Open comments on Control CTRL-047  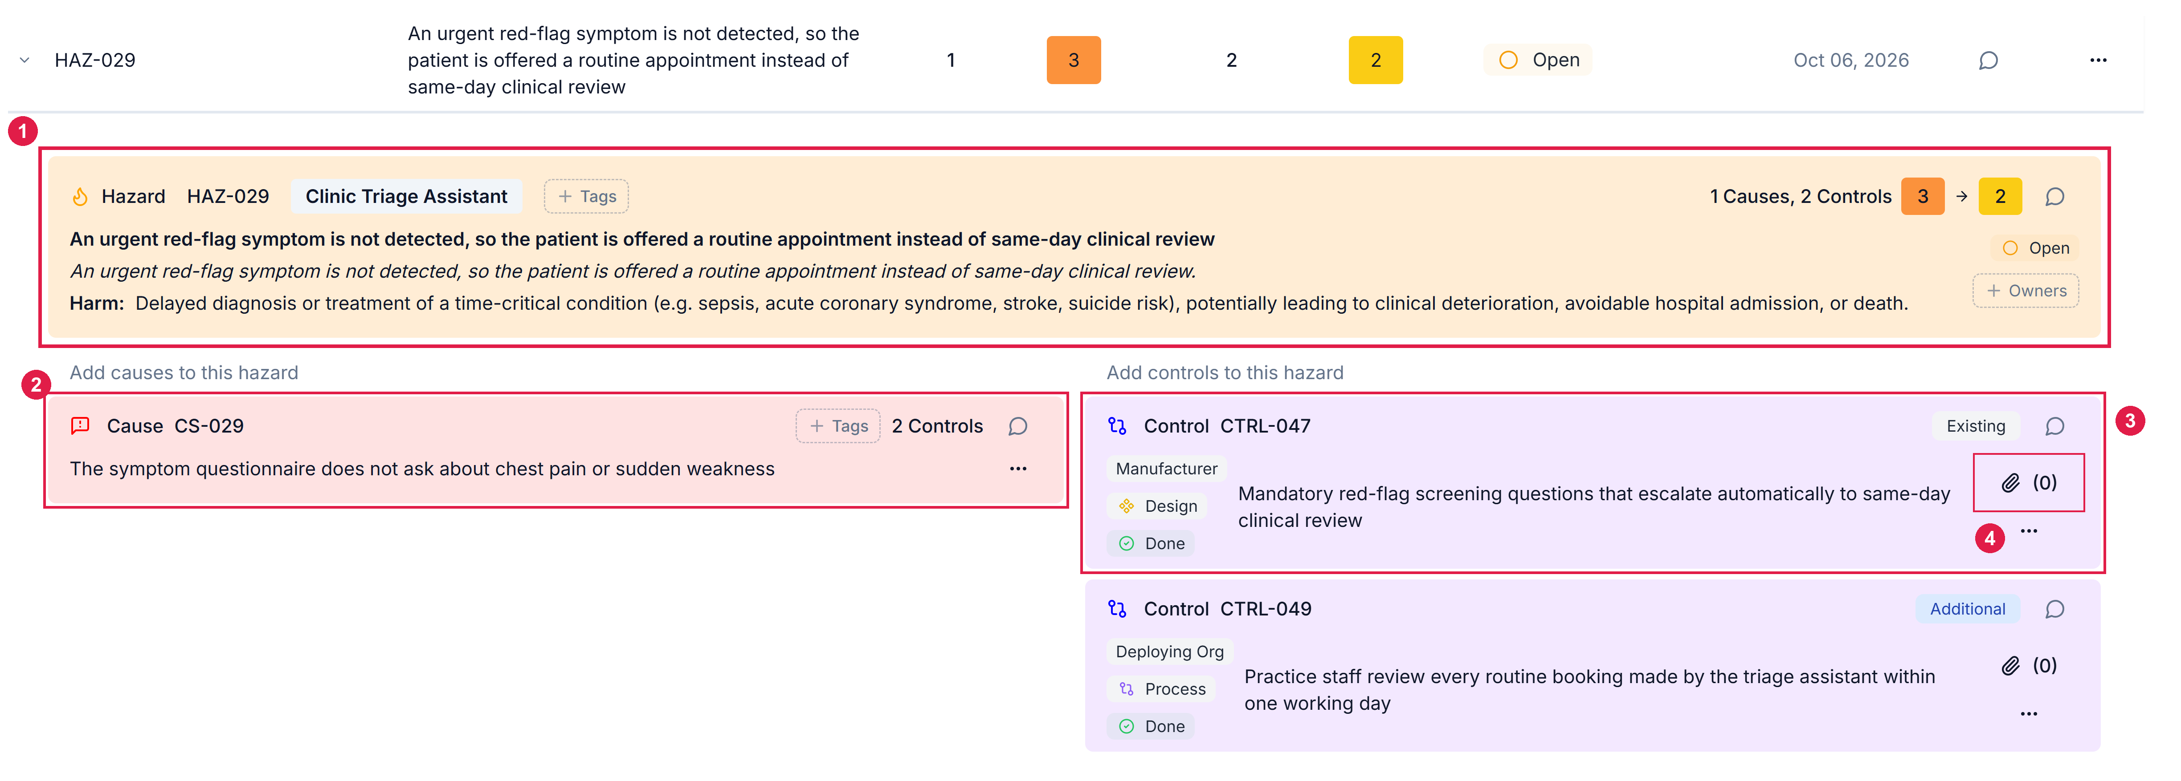pyautogui.click(x=2054, y=425)
